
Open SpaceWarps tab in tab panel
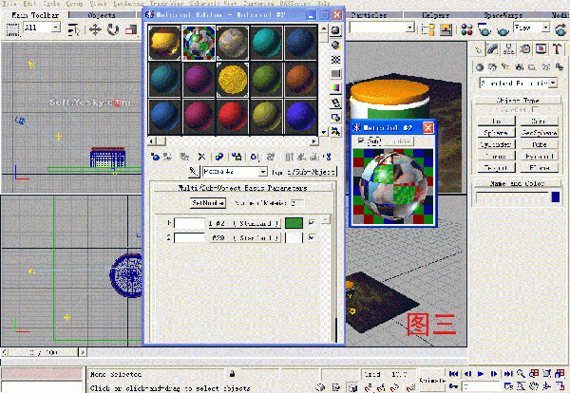503,15
